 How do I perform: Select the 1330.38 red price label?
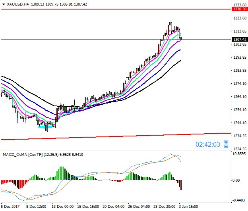[240, 9]
